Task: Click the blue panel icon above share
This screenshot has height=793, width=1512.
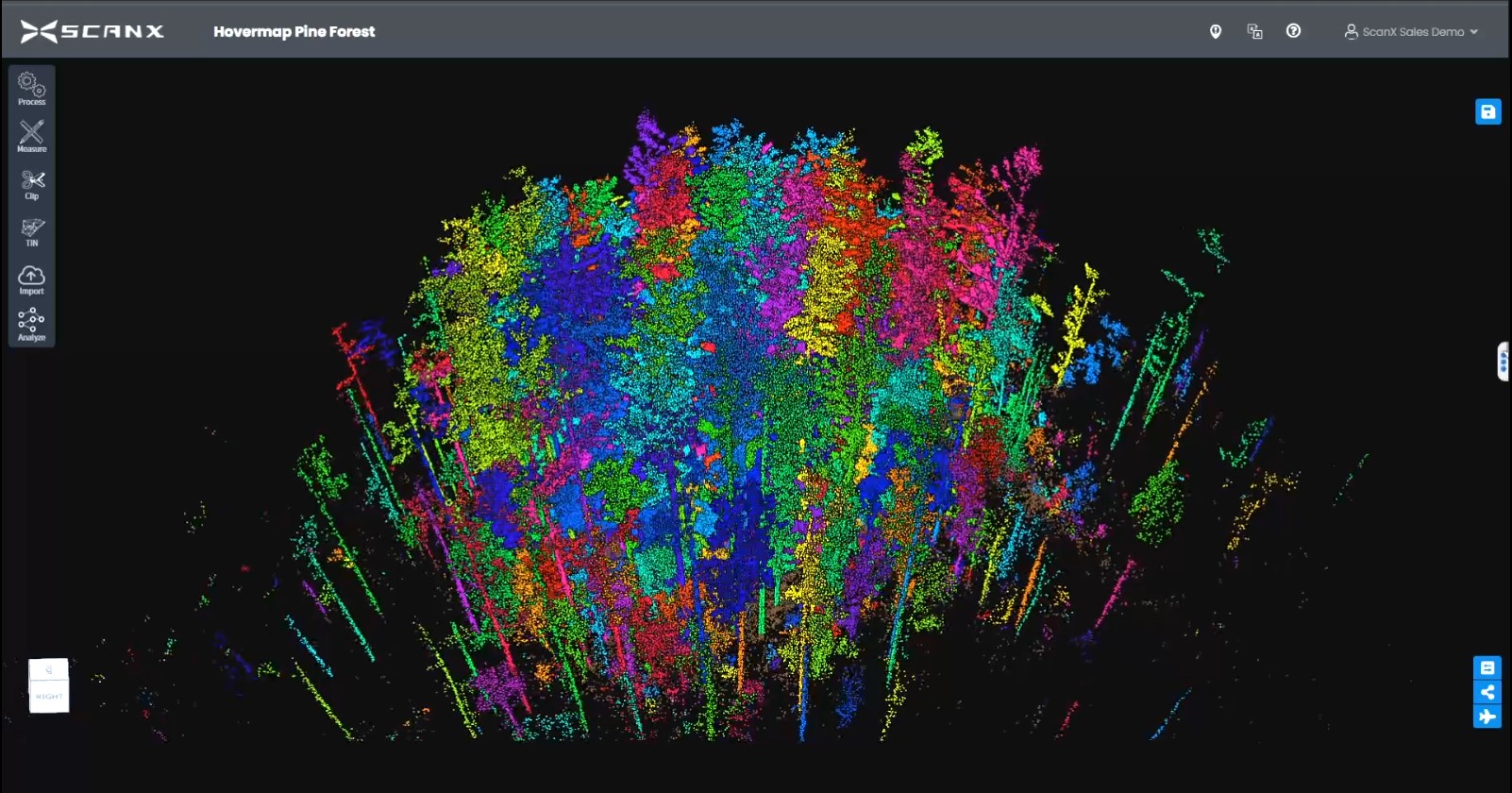Action: click(x=1487, y=668)
